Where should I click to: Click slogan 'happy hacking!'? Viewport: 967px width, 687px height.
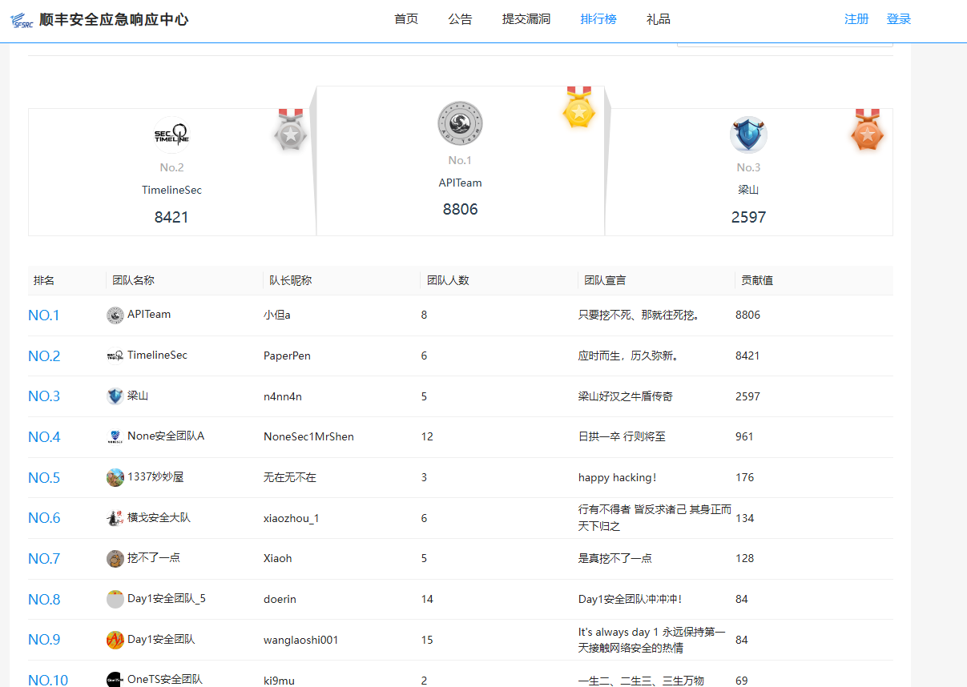[x=618, y=478]
